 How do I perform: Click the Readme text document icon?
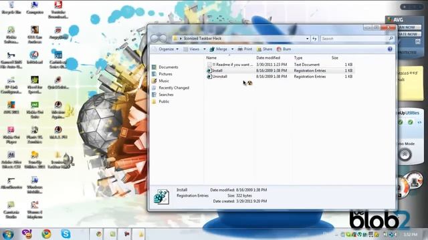pyautogui.click(x=209, y=65)
